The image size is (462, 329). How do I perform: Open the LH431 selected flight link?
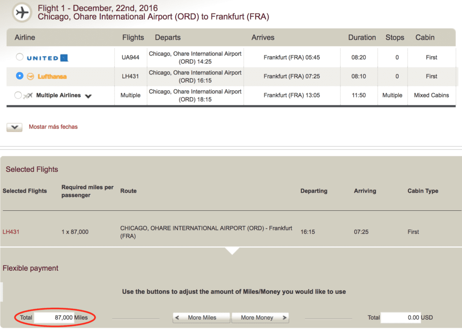(11, 232)
